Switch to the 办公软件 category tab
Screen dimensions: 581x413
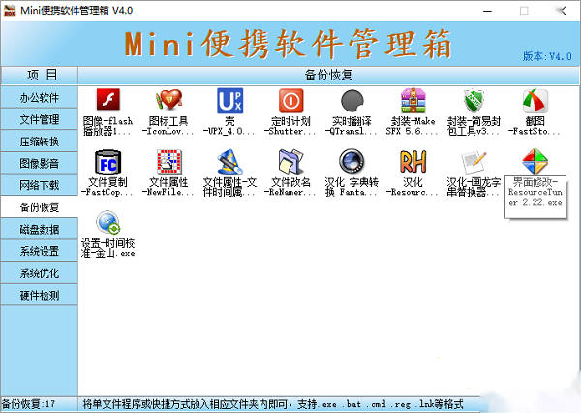[39, 98]
